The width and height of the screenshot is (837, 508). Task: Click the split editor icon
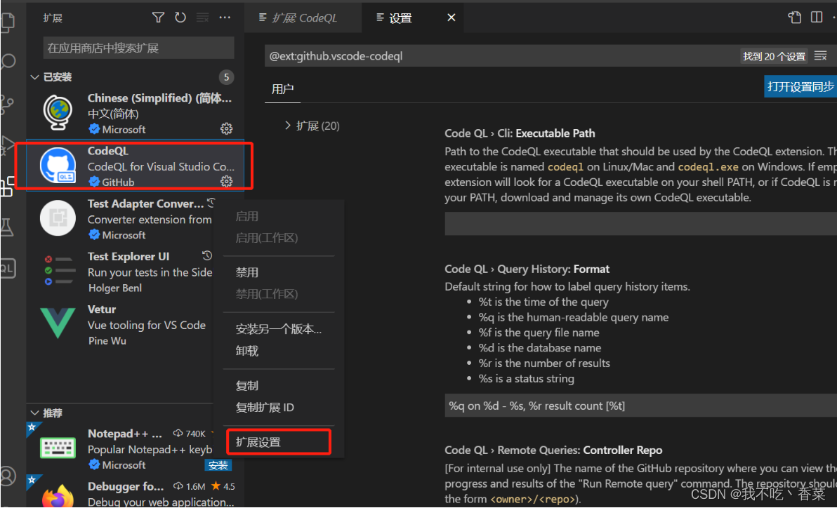pyautogui.click(x=817, y=18)
